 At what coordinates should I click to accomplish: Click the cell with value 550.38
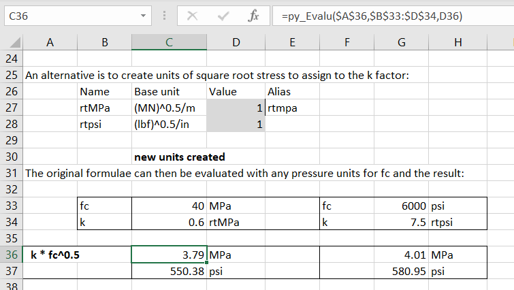pos(168,271)
